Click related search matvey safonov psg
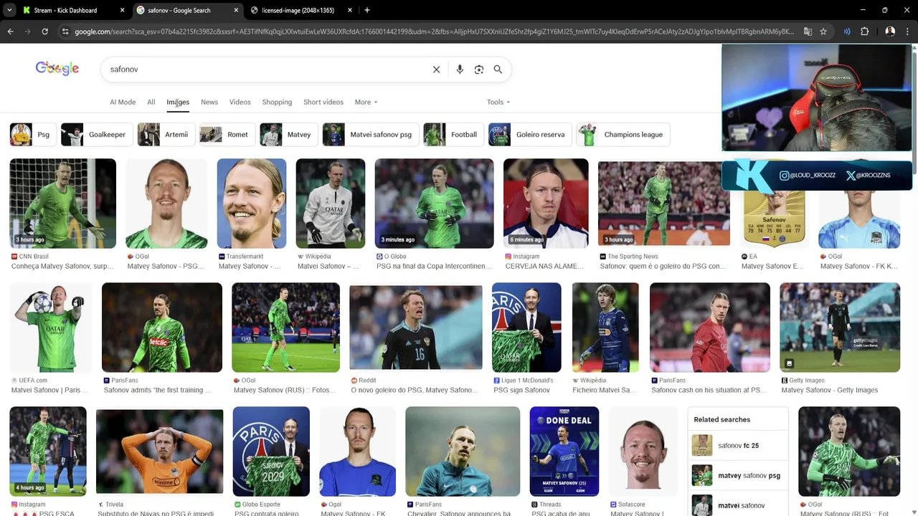Screen dimensions: 918x516 coord(738,476)
